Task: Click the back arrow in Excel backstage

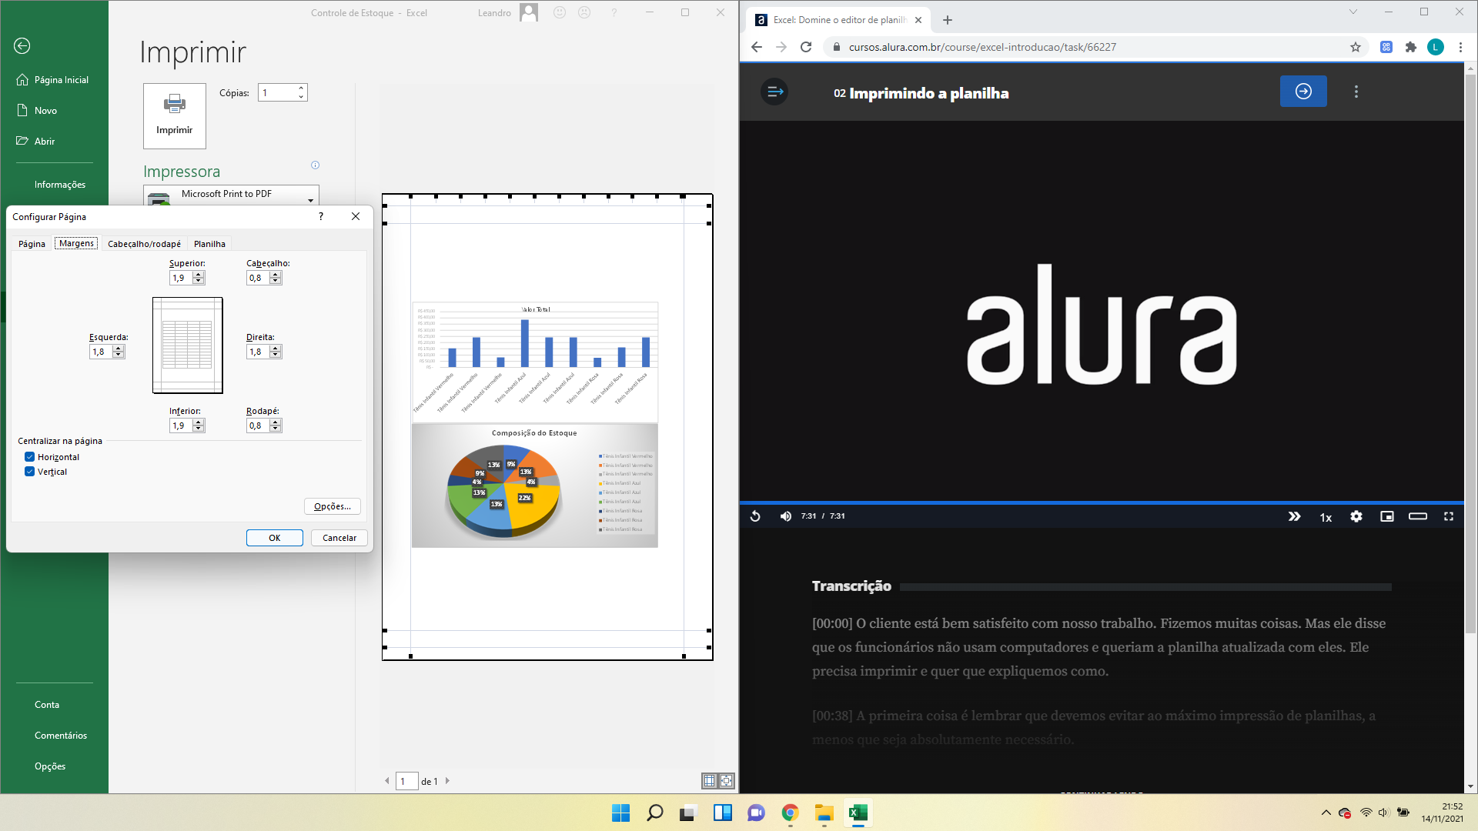Action: (x=22, y=46)
